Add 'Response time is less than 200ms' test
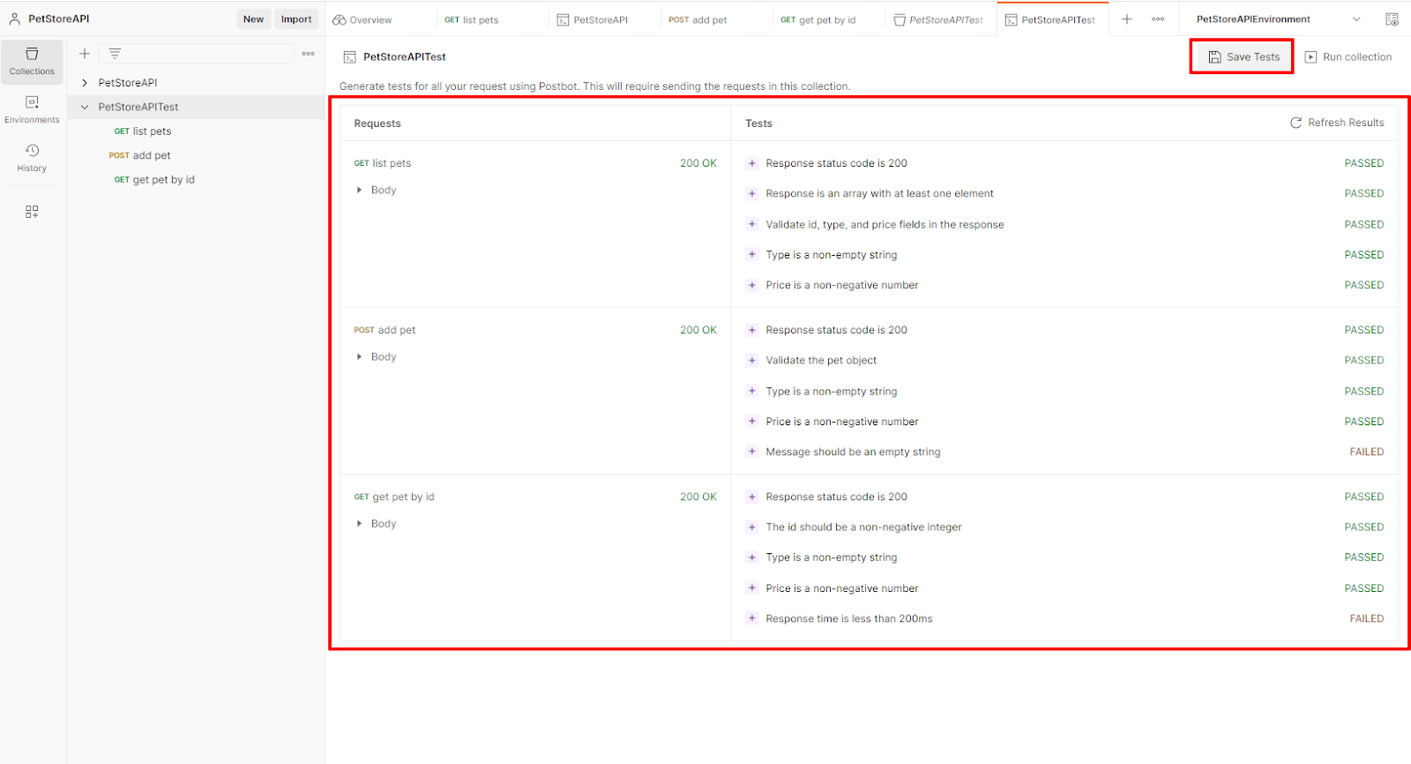Viewport: 1411px width, 764px height. coord(752,618)
